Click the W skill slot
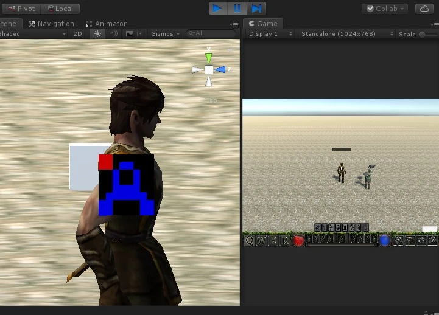Image resolution: width=439 pixels, height=315 pixels. tap(261, 241)
